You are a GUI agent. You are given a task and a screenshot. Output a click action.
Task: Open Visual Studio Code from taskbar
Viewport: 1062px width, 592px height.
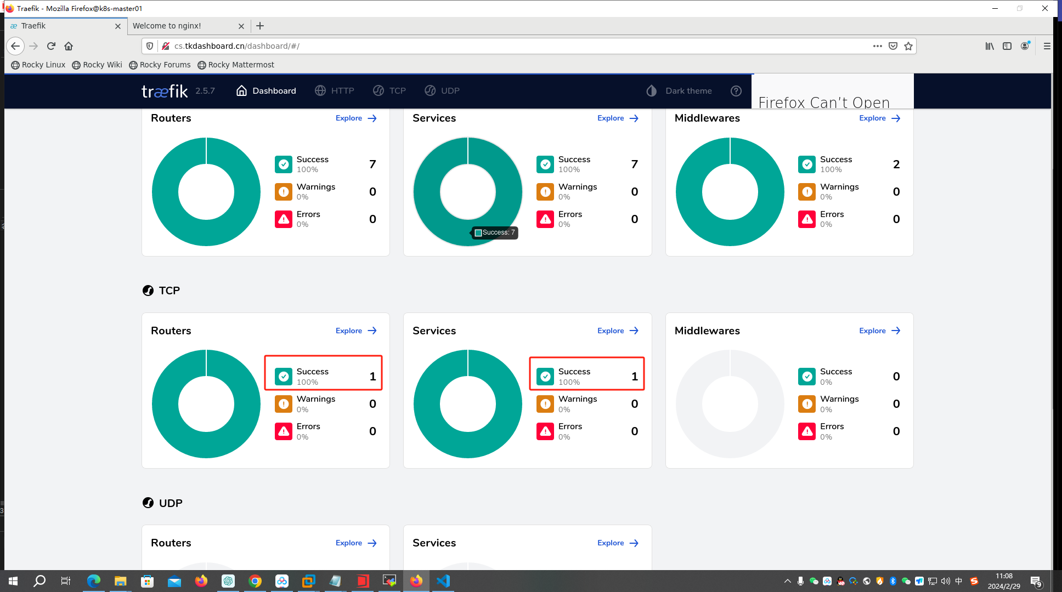click(x=443, y=581)
